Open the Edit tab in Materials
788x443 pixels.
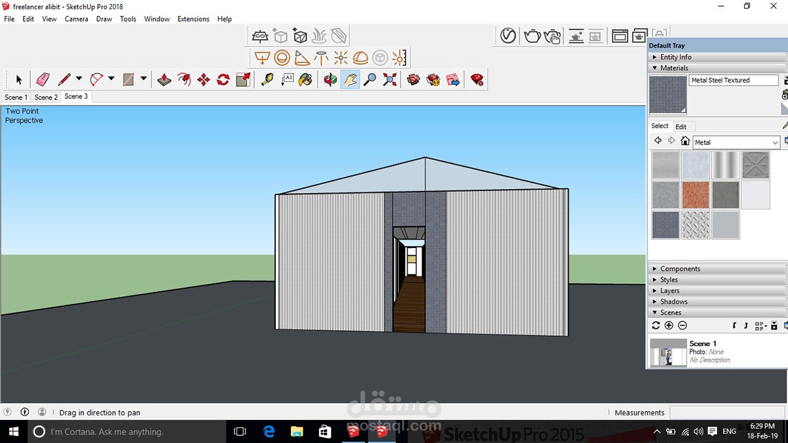coord(681,127)
